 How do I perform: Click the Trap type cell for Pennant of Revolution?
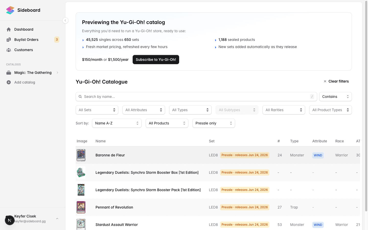[294, 207]
